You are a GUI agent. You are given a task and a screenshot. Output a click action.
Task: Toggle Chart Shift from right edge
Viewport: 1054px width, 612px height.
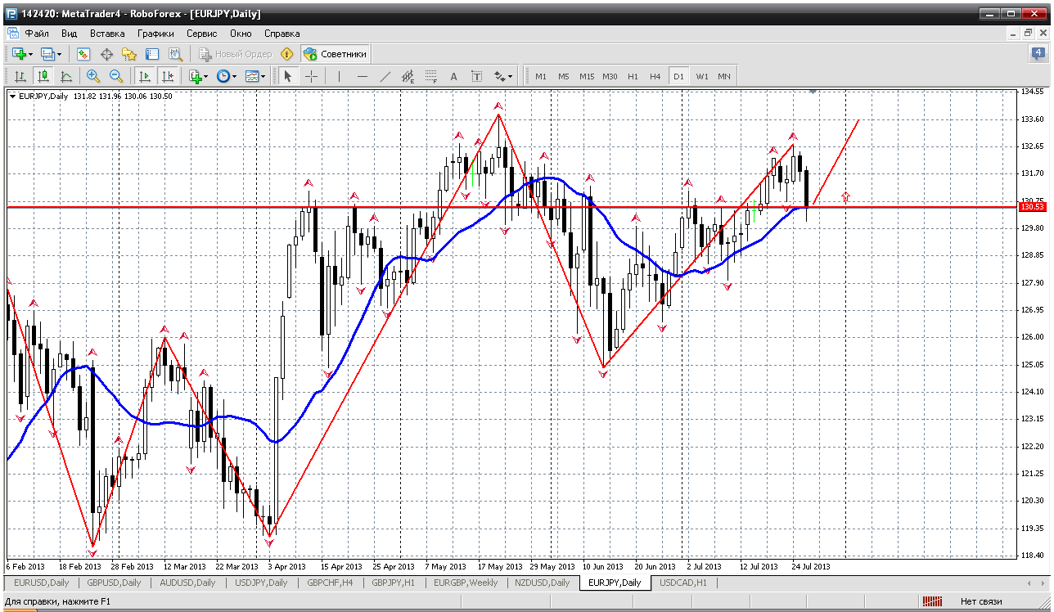[x=168, y=76]
